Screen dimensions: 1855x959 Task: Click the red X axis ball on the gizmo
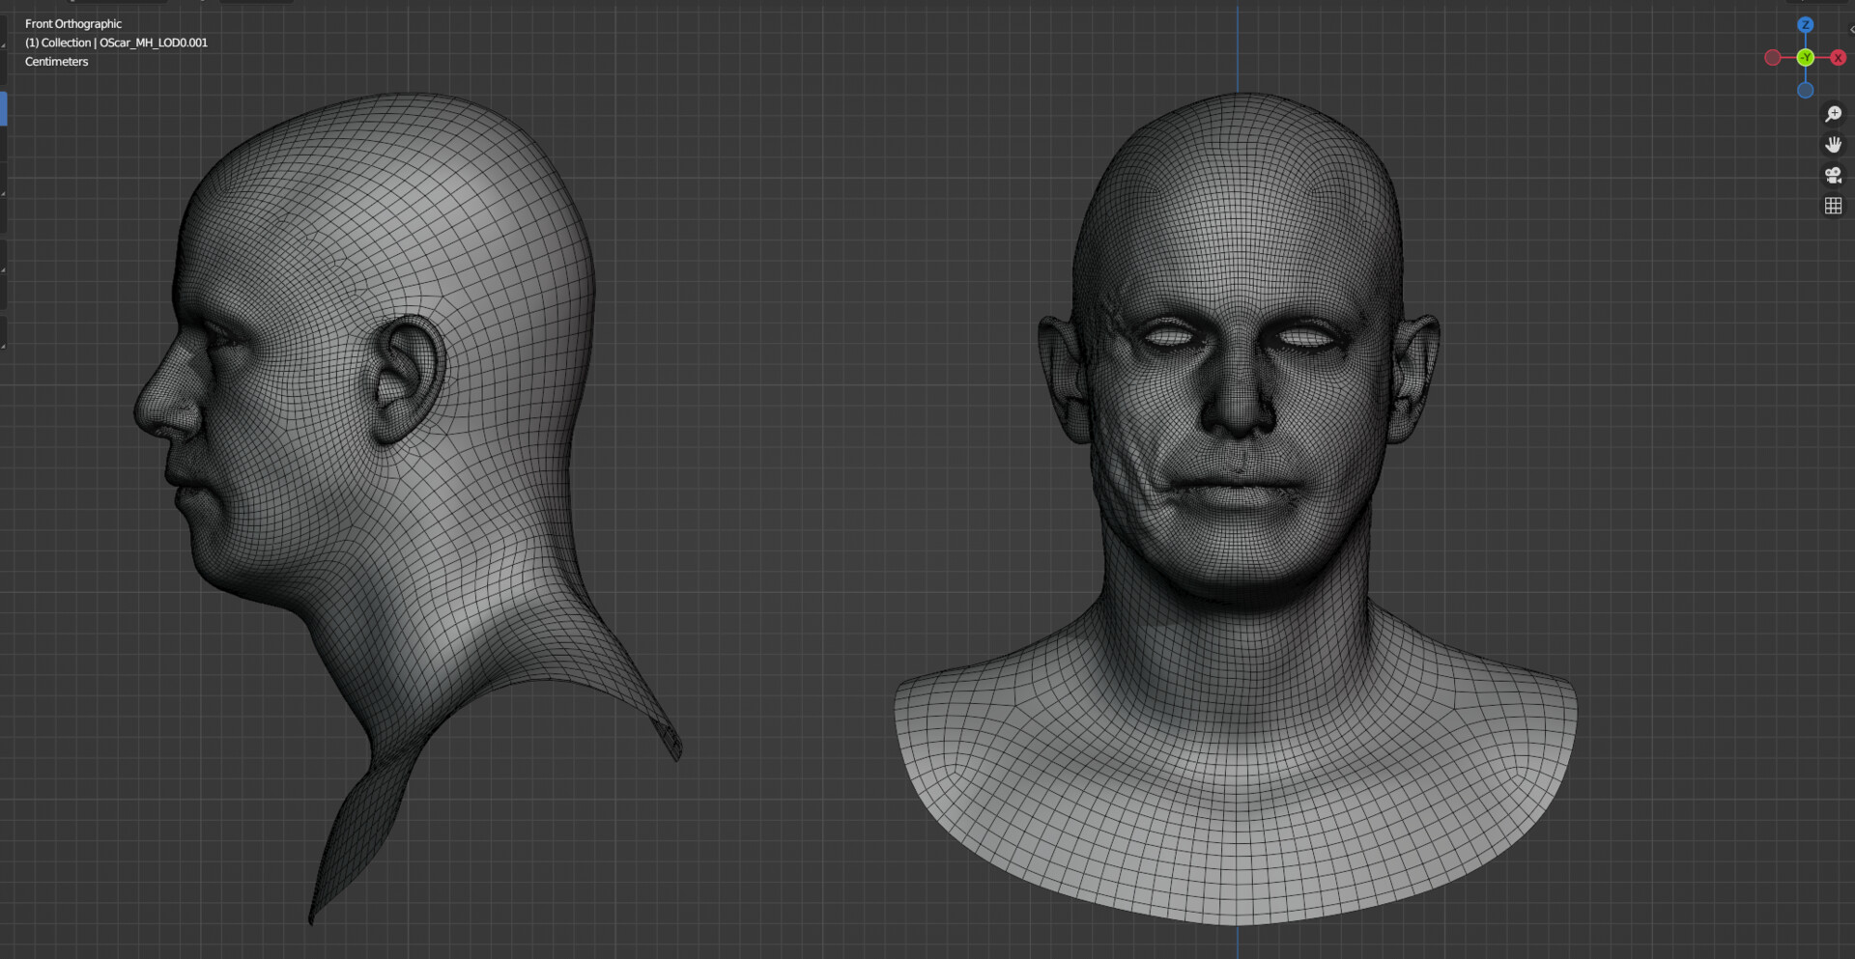[1837, 57]
